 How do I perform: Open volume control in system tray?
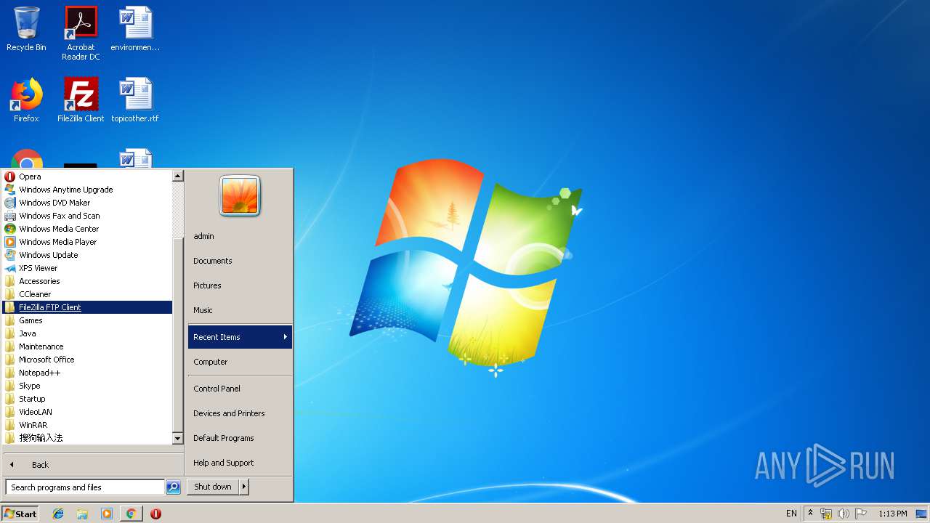tap(844, 514)
